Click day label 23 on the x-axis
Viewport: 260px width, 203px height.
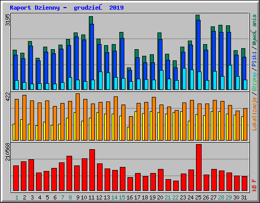183,197
